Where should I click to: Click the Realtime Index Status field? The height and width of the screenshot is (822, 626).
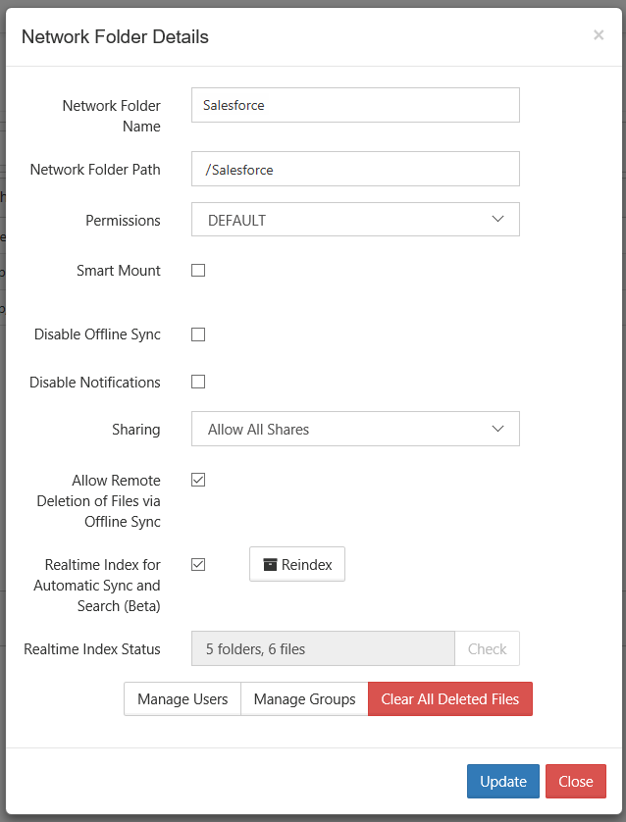coord(322,648)
